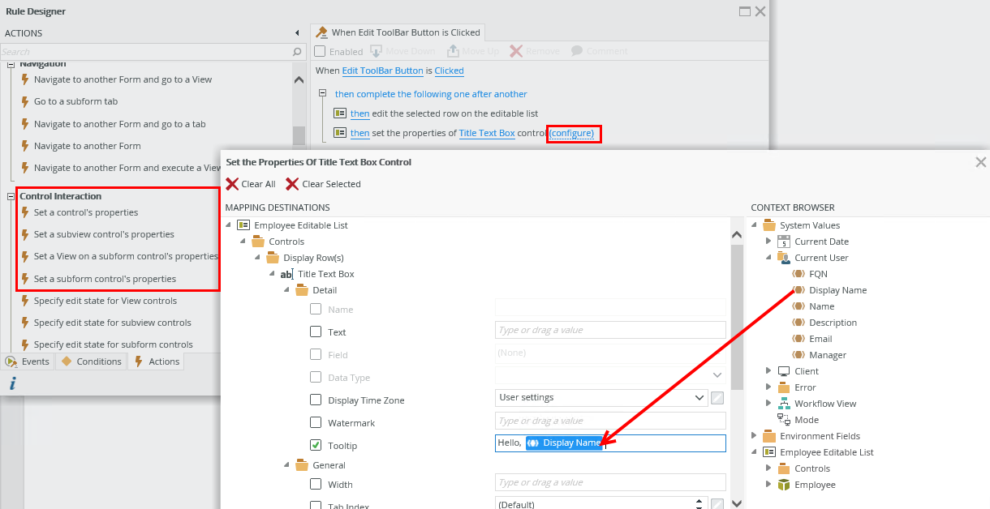Click the search magnifier icon in Actions

297,51
